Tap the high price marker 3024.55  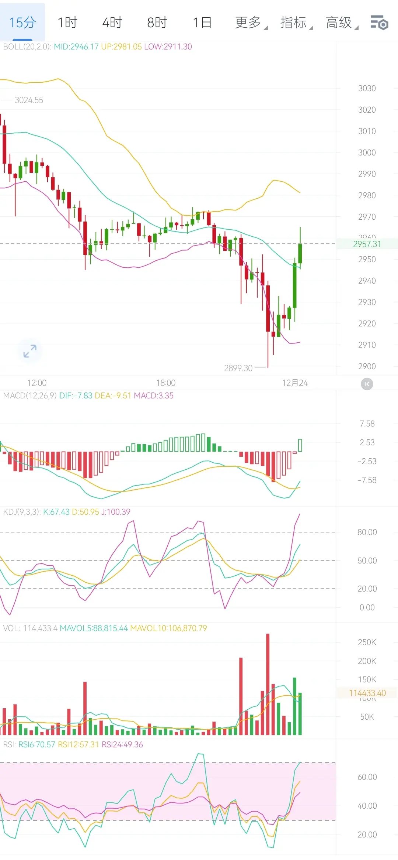pyautogui.click(x=29, y=100)
